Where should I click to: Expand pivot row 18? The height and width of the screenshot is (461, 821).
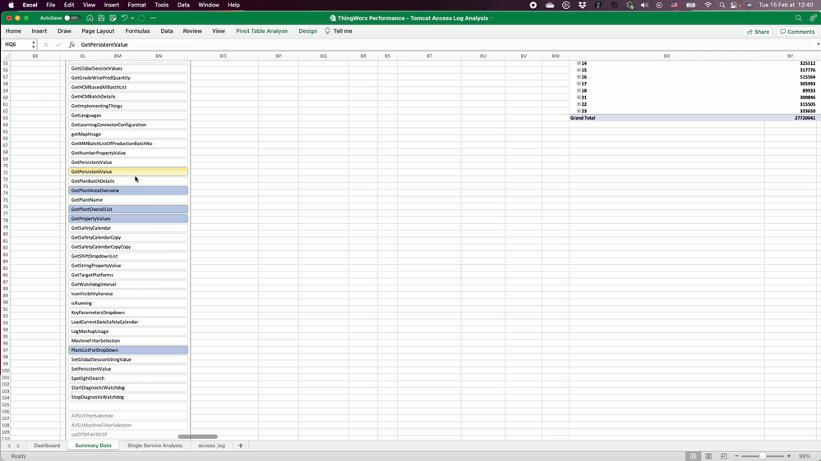click(x=579, y=90)
